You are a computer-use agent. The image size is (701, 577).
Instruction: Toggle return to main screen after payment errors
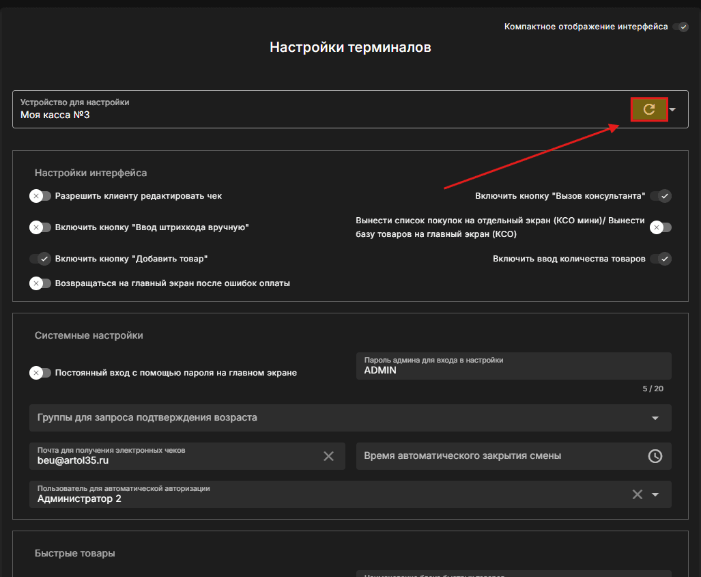(40, 283)
